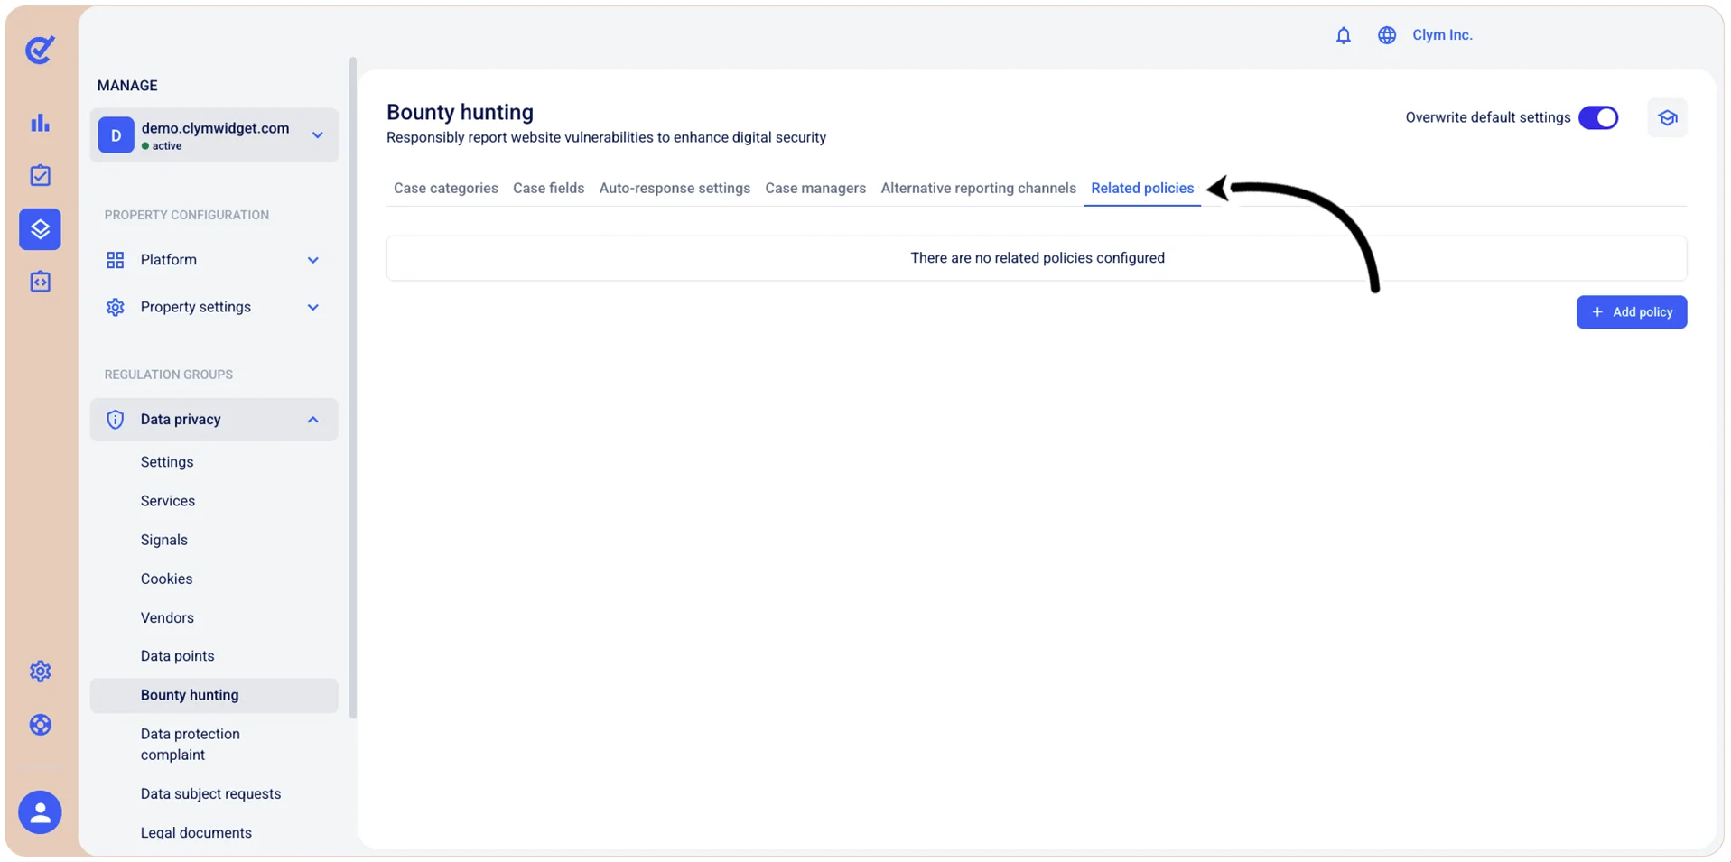
Task: Open Signals in sidebar
Action: (x=164, y=540)
